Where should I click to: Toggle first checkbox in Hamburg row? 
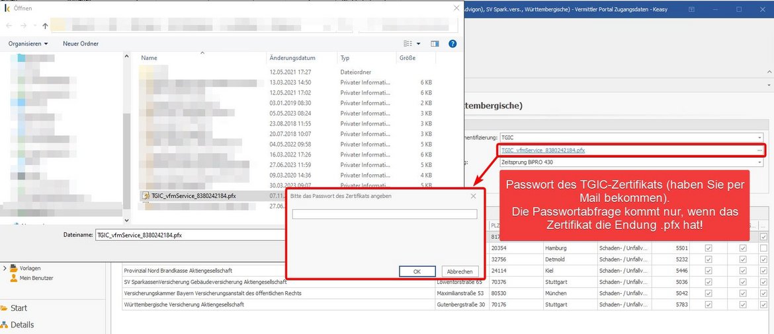point(709,248)
